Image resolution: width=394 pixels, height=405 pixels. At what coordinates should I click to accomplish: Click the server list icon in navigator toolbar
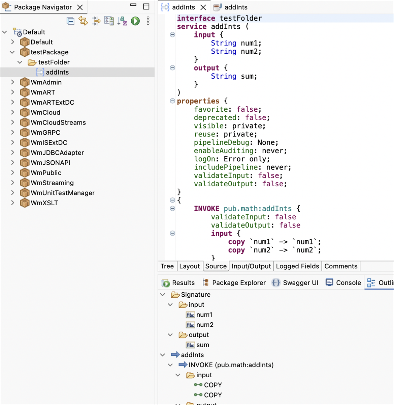(x=109, y=21)
